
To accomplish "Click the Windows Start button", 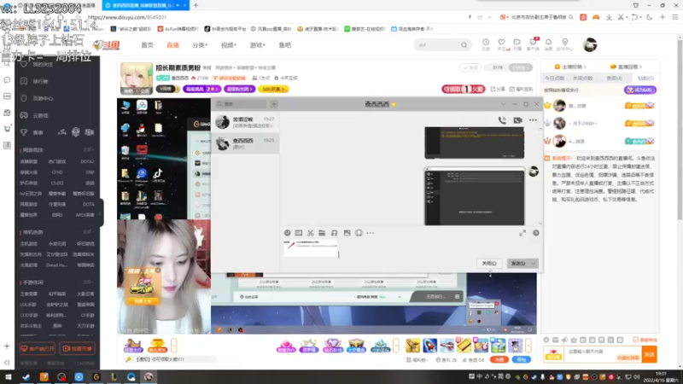I will 9,377.
